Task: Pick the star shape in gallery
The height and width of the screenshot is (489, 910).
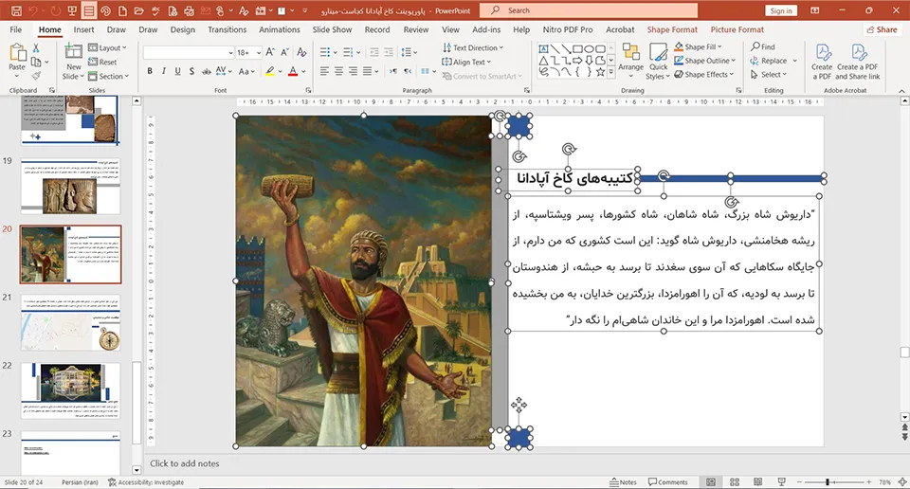Action: tap(600, 72)
